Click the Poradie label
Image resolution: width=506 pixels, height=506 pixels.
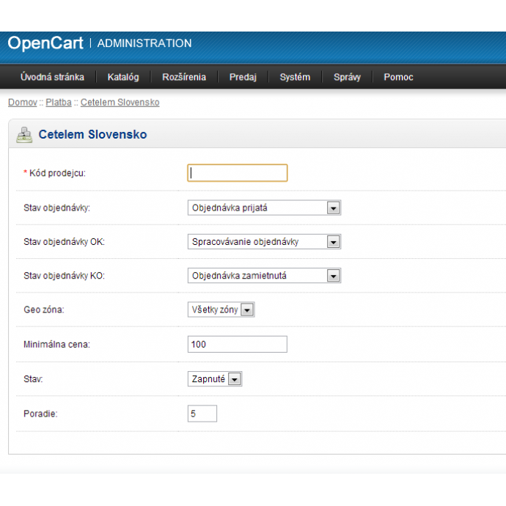click(40, 414)
